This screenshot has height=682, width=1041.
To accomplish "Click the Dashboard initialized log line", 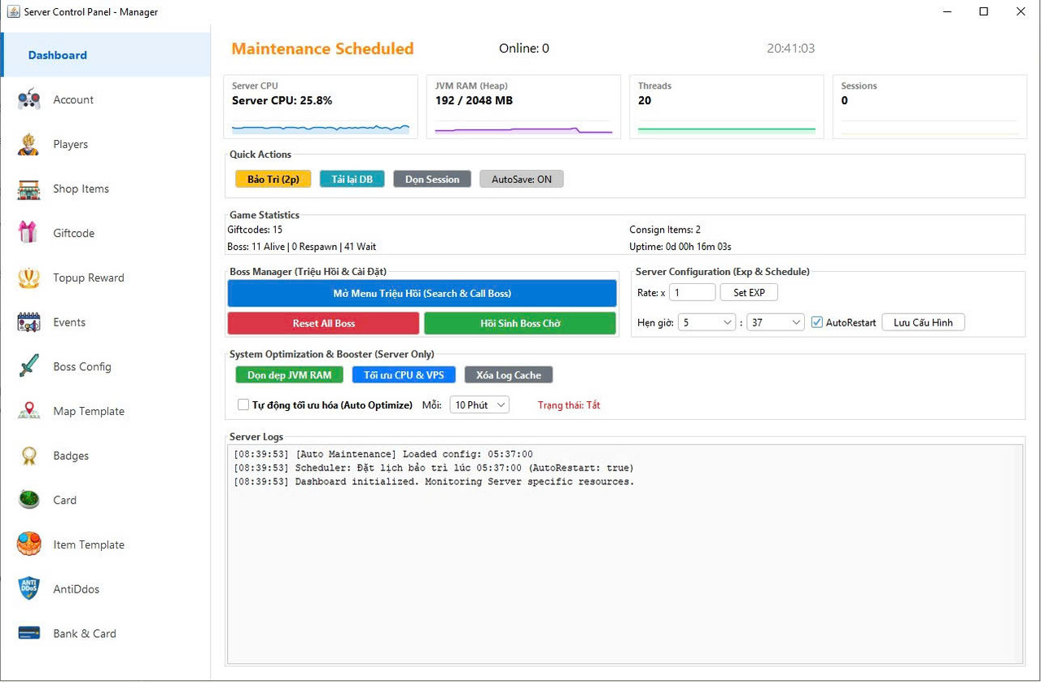I will 434,482.
